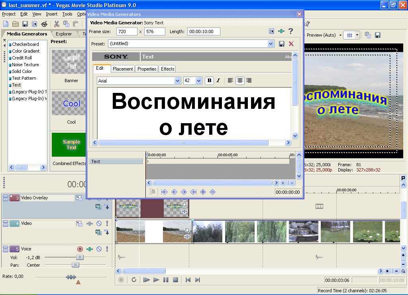Open track FX on the Video track
This screenshot has height=295, width=408.
[90, 224]
